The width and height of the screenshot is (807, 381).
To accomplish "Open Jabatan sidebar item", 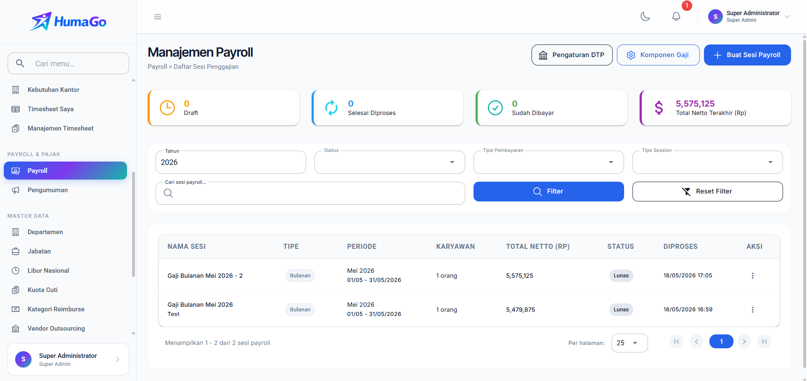I will coord(66,251).
